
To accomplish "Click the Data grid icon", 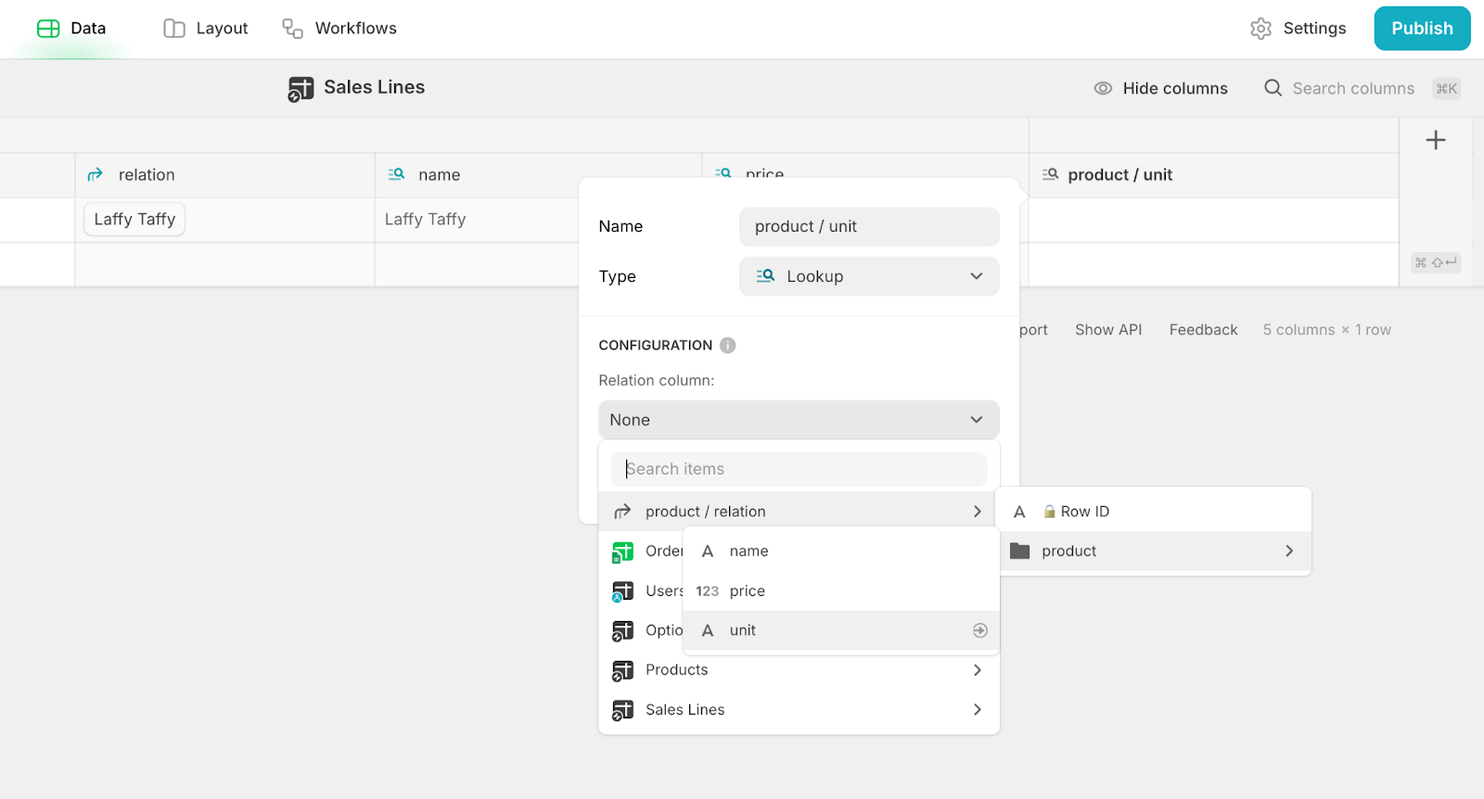I will coord(48,29).
